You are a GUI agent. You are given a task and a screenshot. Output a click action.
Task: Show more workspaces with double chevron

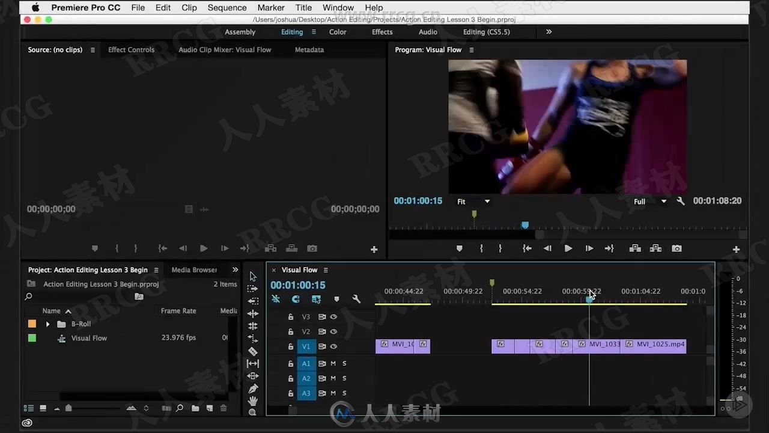[x=549, y=32]
